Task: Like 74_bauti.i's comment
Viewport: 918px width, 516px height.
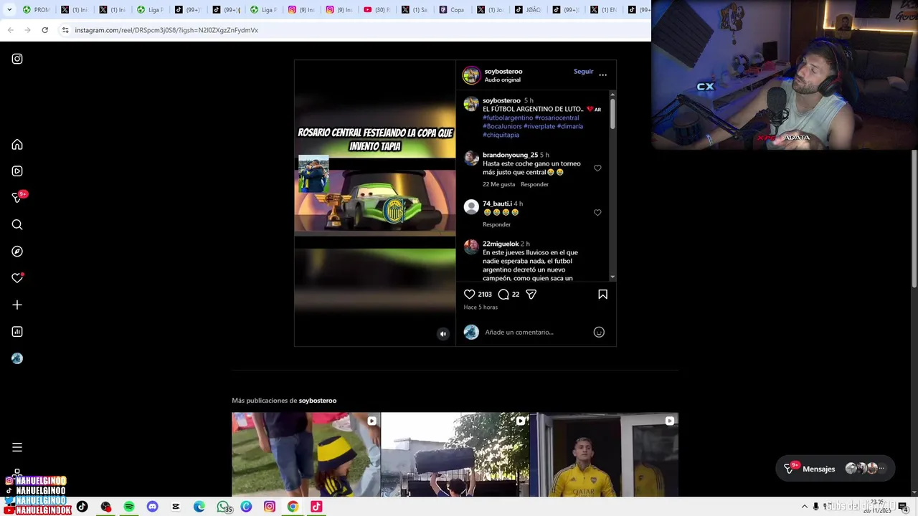Action: coord(597,212)
